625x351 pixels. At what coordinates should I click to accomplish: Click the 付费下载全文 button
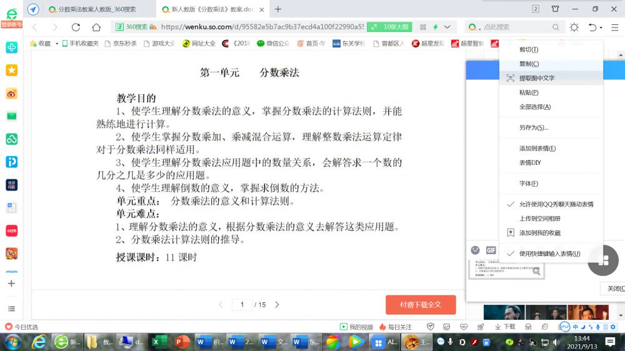point(421,305)
